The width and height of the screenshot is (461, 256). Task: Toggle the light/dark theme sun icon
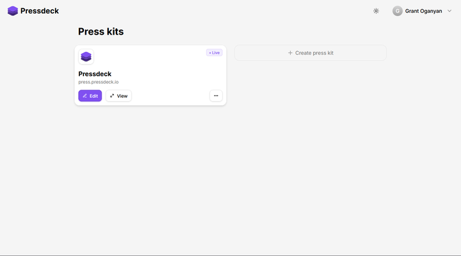(376, 11)
